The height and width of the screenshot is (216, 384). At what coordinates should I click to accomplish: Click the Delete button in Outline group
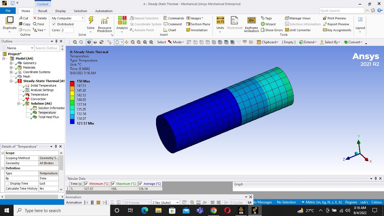tap(40, 18)
